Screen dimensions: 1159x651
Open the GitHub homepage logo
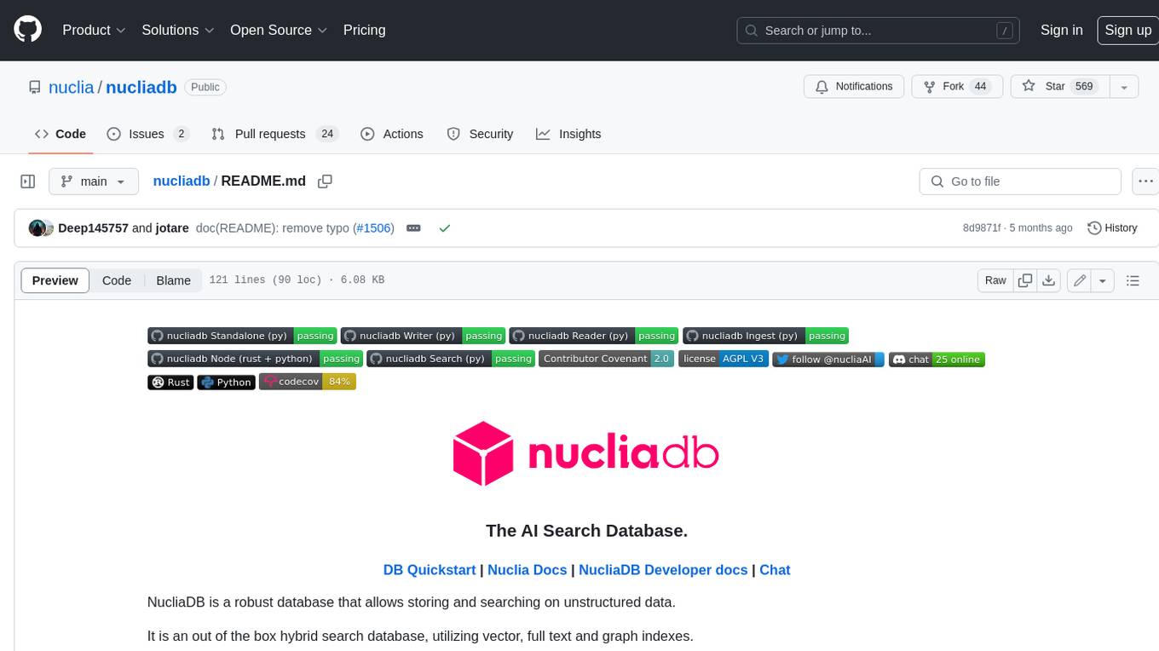pyautogui.click(x=27, y=30)
